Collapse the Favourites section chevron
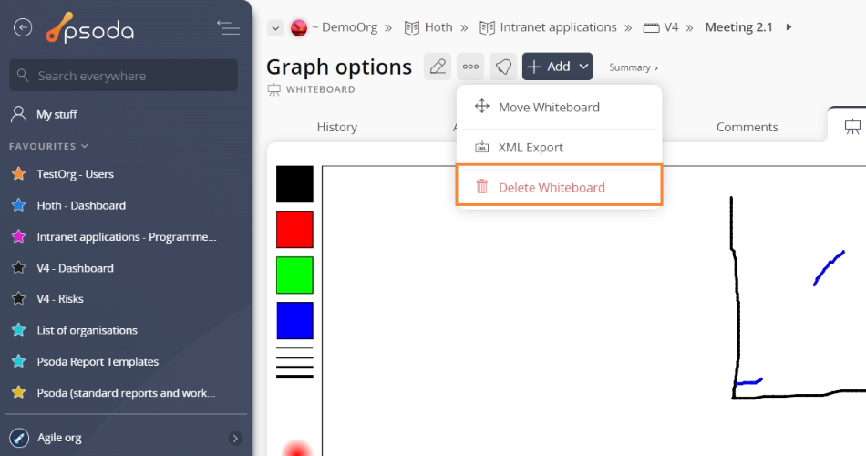This screenshot has height=456, width=866. tap(85, 146)
